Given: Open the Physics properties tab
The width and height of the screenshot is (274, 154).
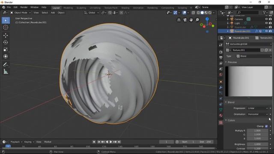Looking at the screenshot, I should [221, 98].
